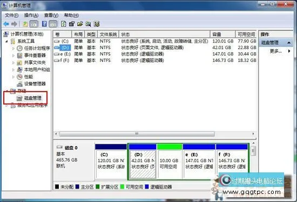
Task: Select the f (F:) partition block
Action: tap(232, 161)
